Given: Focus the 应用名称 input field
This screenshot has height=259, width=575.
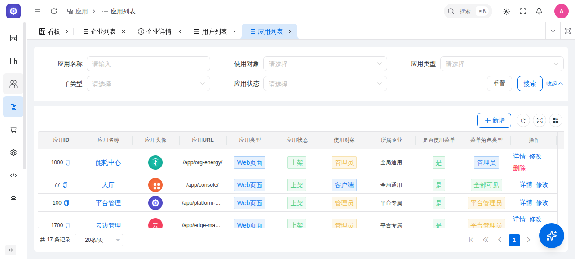Looking at the screenshot, I should (148, 64).
